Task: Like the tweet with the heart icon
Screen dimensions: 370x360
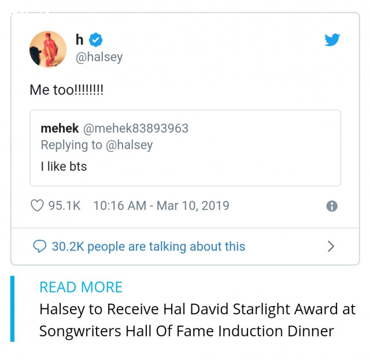Action: (x=37, y=205)
